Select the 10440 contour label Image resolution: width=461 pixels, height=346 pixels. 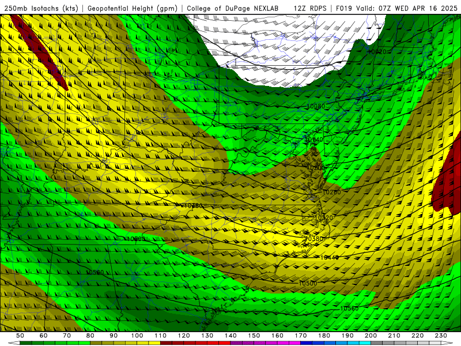coord(330,257)
